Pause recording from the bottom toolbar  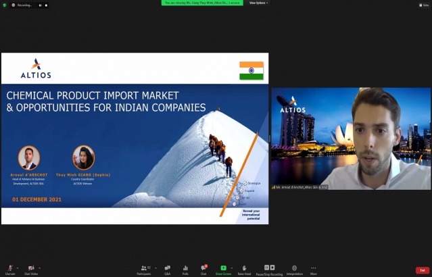pos(266,268)
